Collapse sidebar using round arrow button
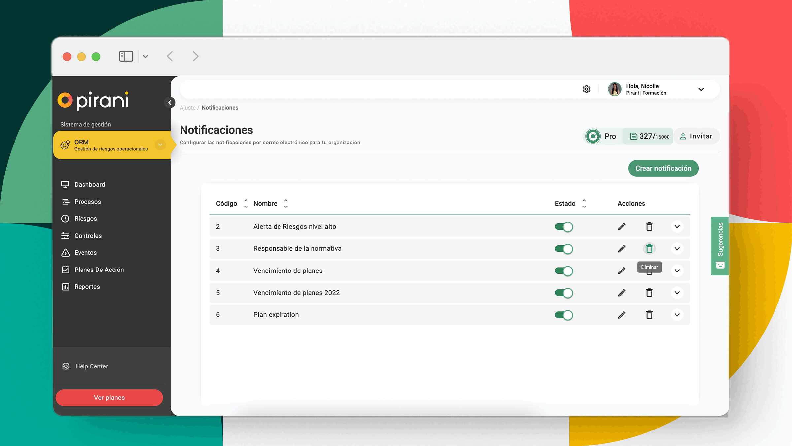Screen dimensions: 792x446 click(x=170, y=102)
